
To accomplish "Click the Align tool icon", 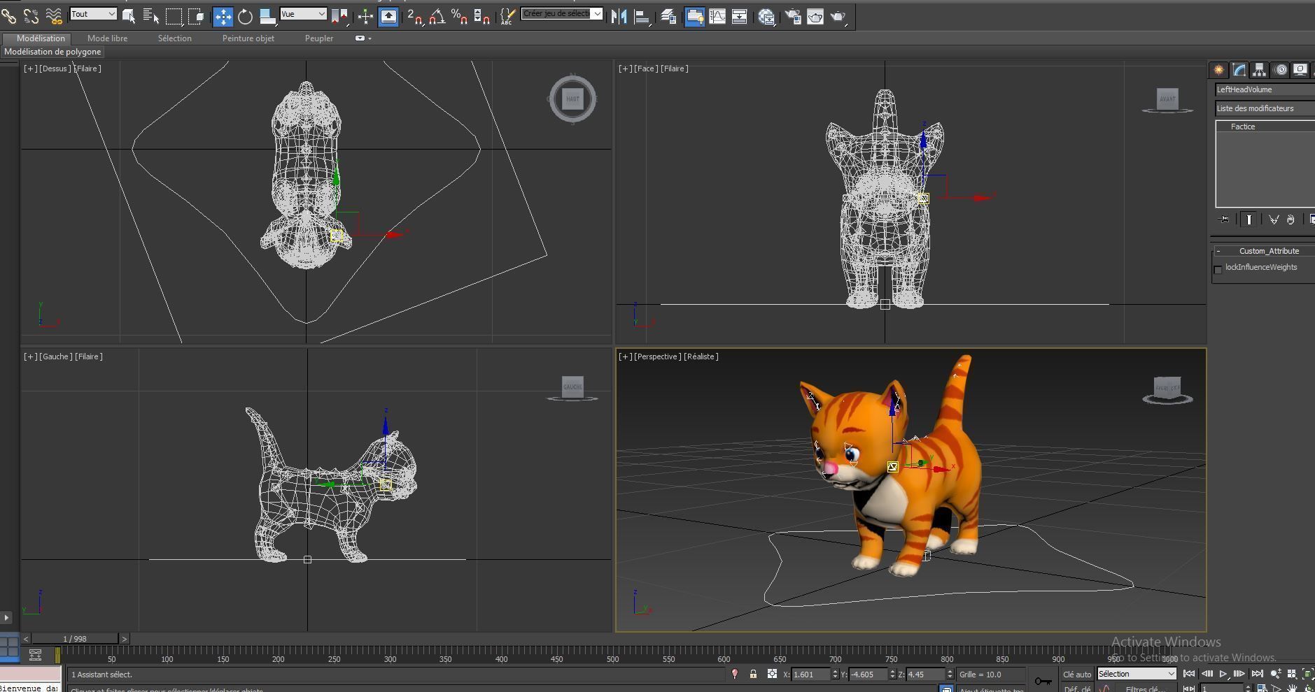I will (x=641, y=16).
